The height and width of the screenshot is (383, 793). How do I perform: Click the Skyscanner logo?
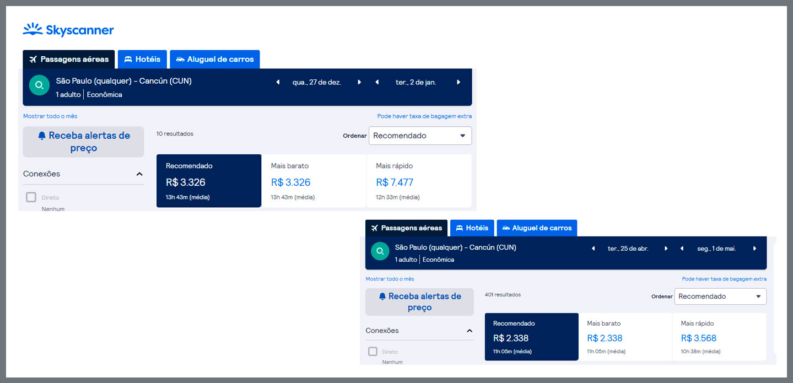click(68, 30)
